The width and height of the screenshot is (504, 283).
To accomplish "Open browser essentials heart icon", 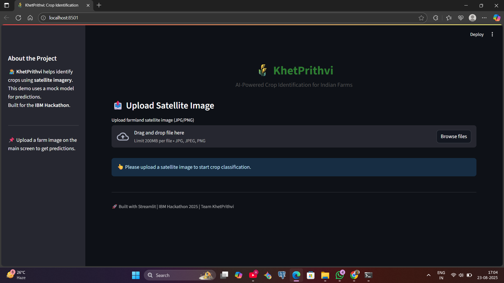I will coord(461,18).
